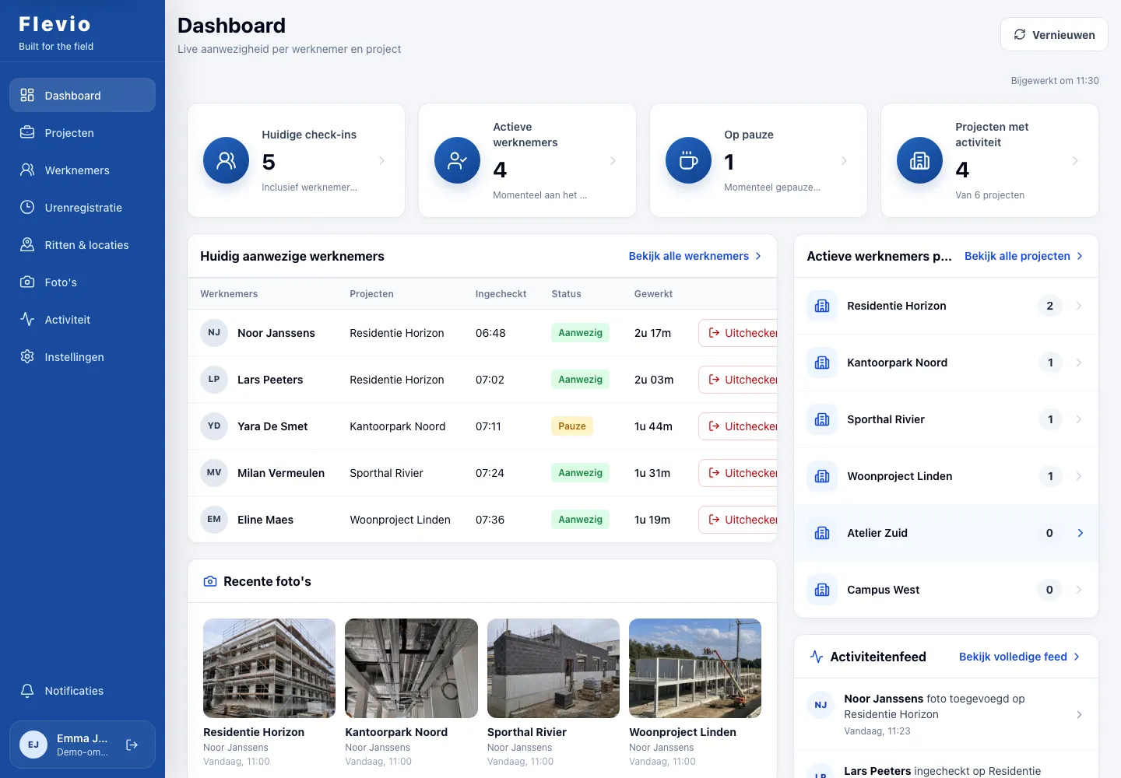This screenshot has width=1121, height=778.
Task: Click the MV avatar in Milan Vermeulen row
Action: coord(214,472)
